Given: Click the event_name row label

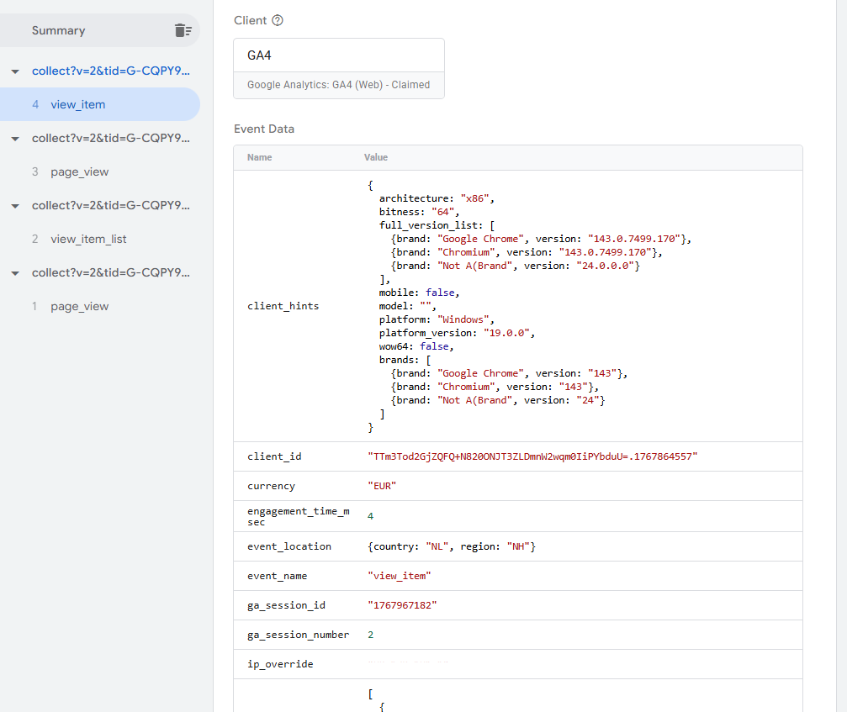Looking at the screenshot, I should coord(278,577).
